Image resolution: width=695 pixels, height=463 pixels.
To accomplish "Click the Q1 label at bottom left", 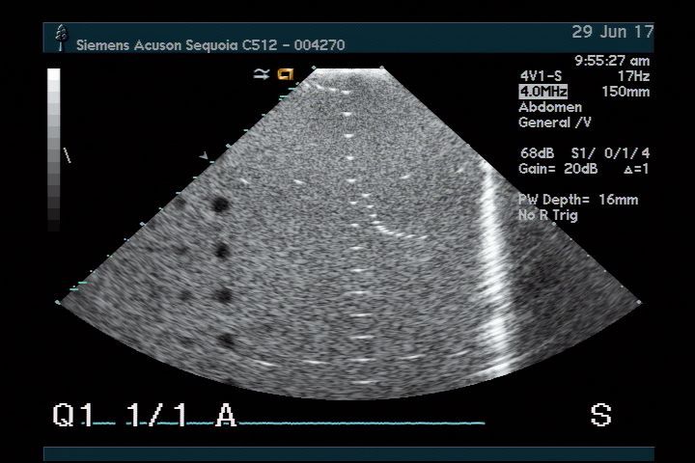I will point(72,415).
